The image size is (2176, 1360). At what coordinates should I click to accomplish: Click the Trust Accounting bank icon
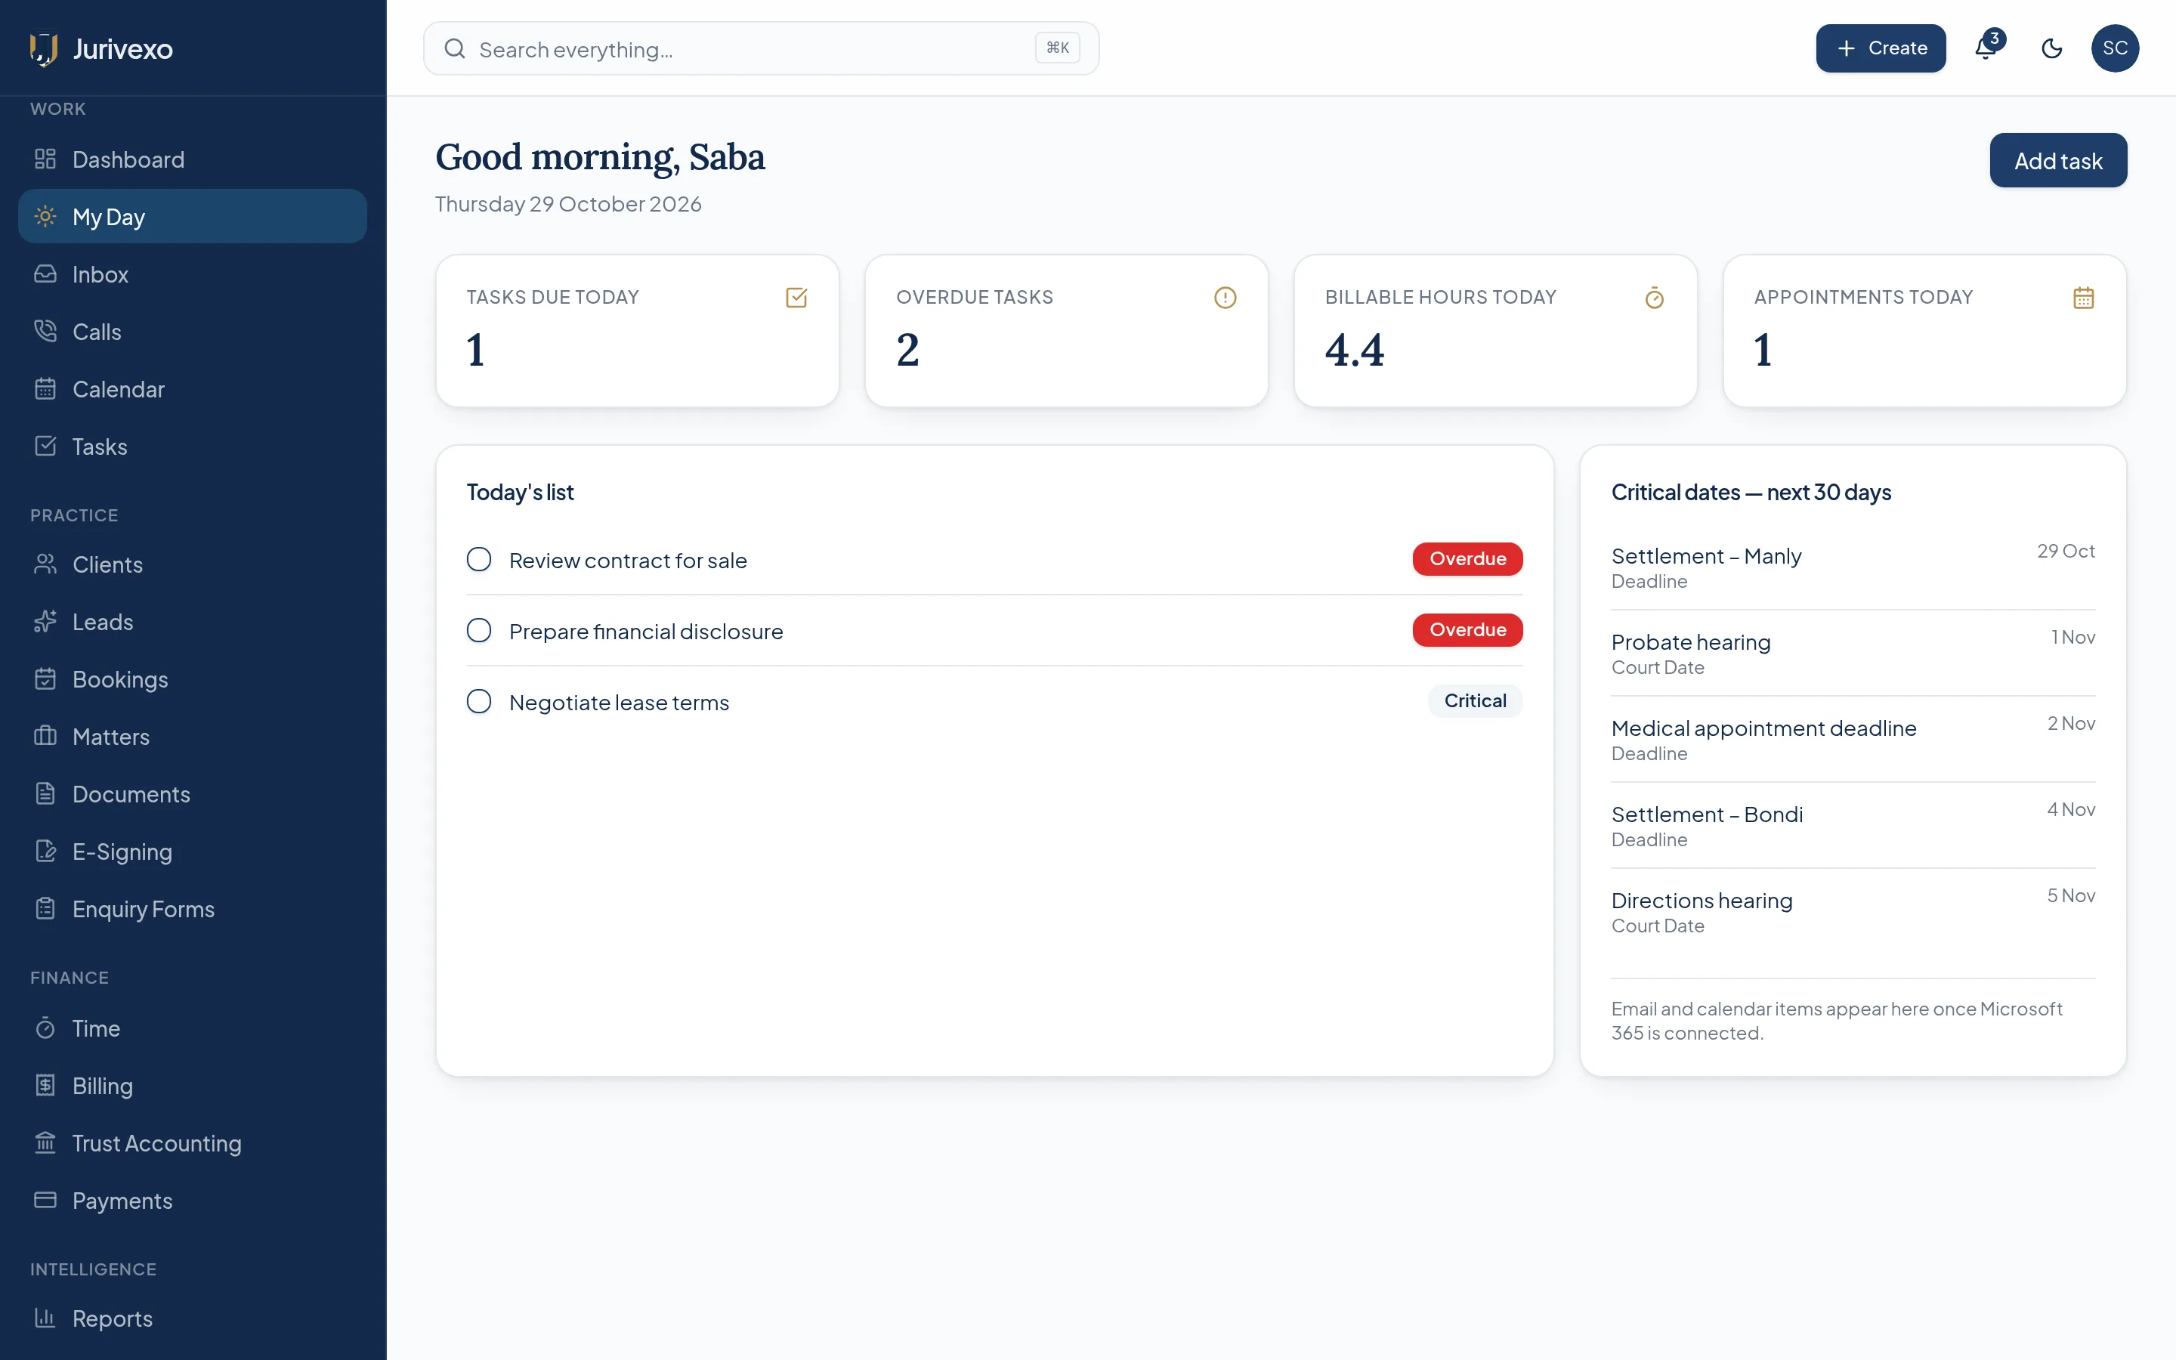pos(45,1143)
